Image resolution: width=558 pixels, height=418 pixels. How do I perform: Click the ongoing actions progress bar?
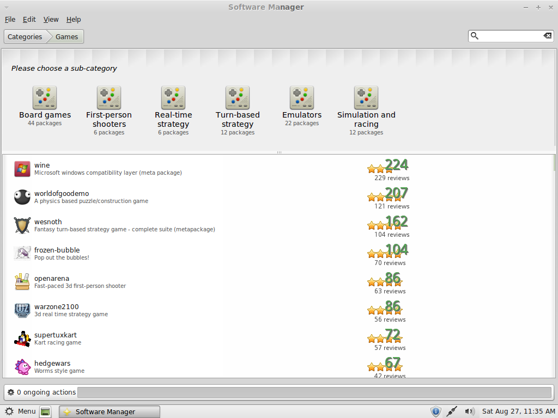point(314,392)
